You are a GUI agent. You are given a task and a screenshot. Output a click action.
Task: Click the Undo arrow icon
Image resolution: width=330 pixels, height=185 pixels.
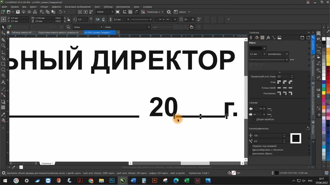[x=60, y=12]
